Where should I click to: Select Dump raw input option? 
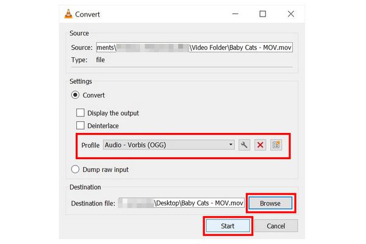[76, 170]
